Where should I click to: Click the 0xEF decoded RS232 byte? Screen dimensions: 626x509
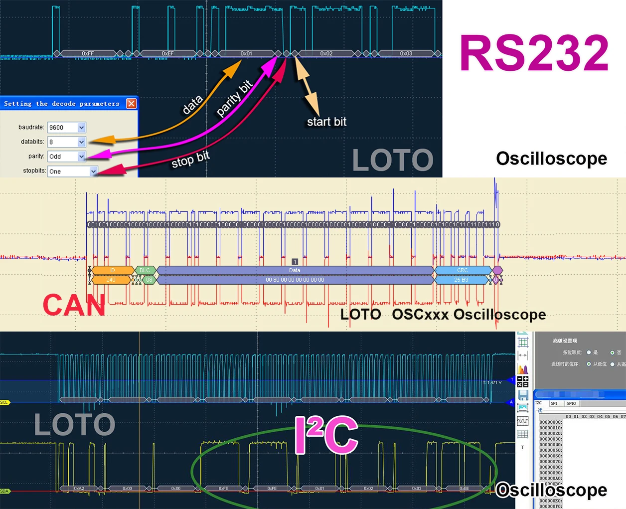pos(167,53)
